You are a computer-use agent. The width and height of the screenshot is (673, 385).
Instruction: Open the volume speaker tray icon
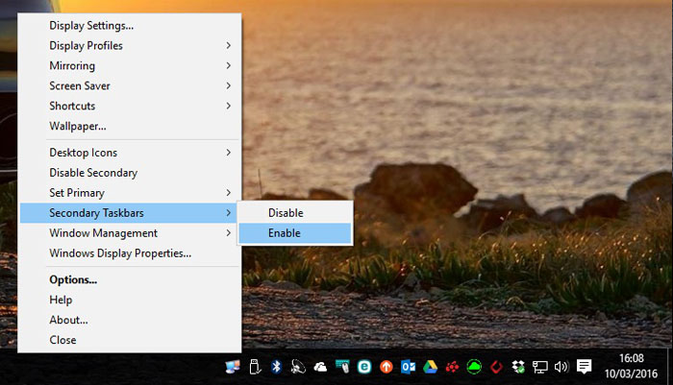click(x=561, y=367)
